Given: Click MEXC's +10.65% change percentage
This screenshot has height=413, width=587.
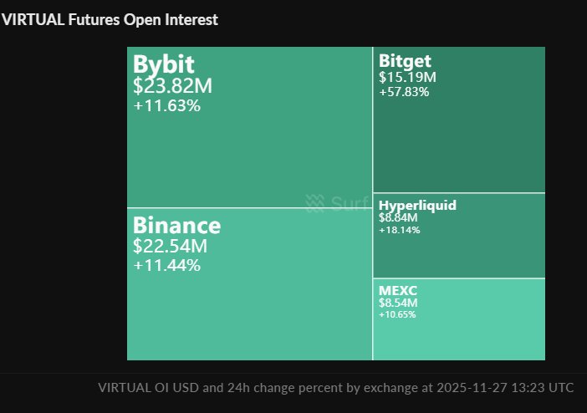Looking at the screenshot, I should [x=397, y=314].
